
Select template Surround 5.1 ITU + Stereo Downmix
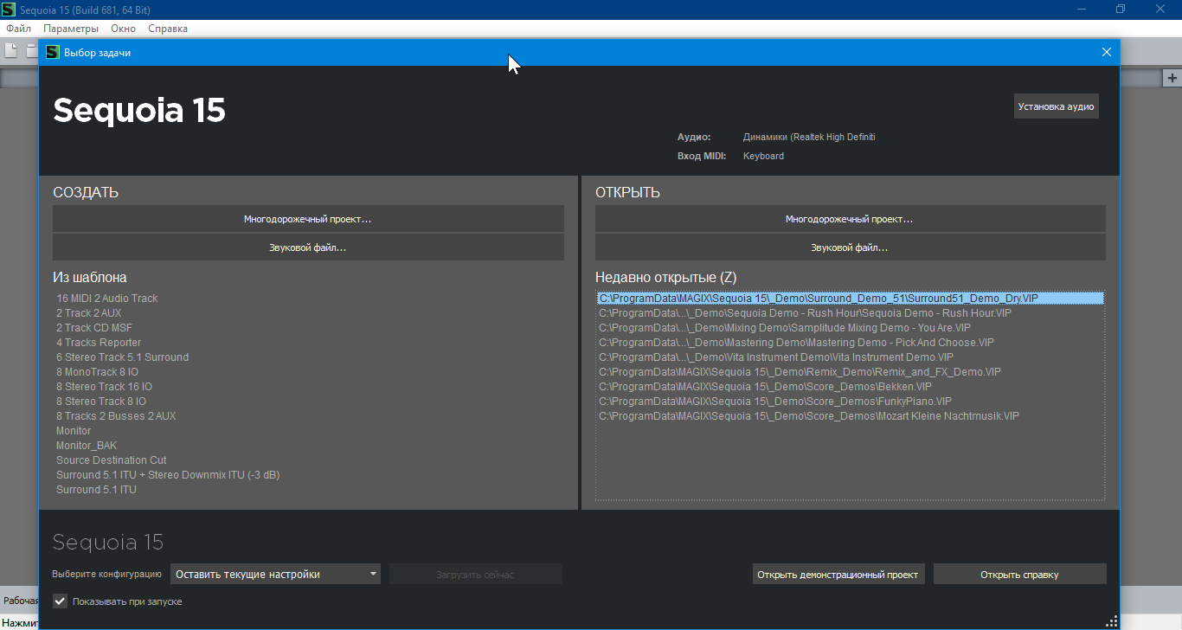pos(168,475)
